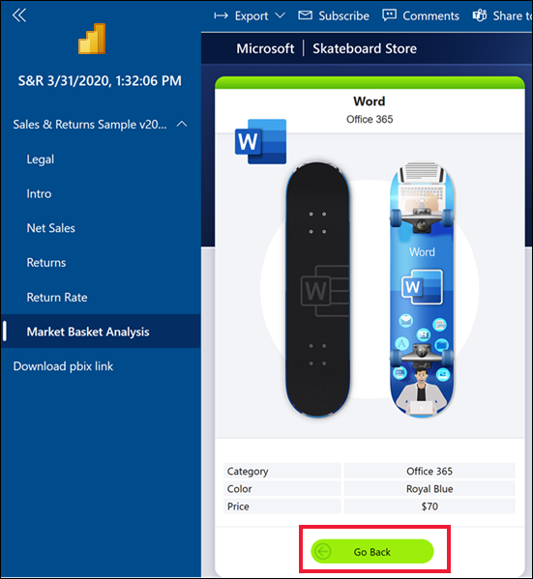The image size is (533, 579).
Task: Click the Subscribe button
Action: point(334,15)
